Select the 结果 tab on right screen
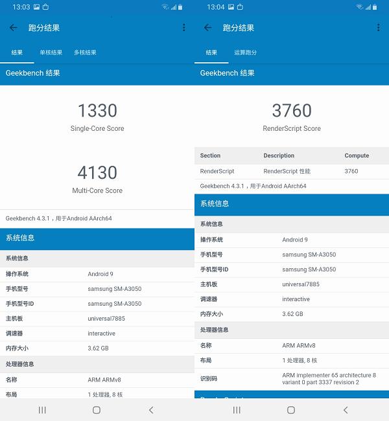 pyautogui.click(x=211, y=52)
